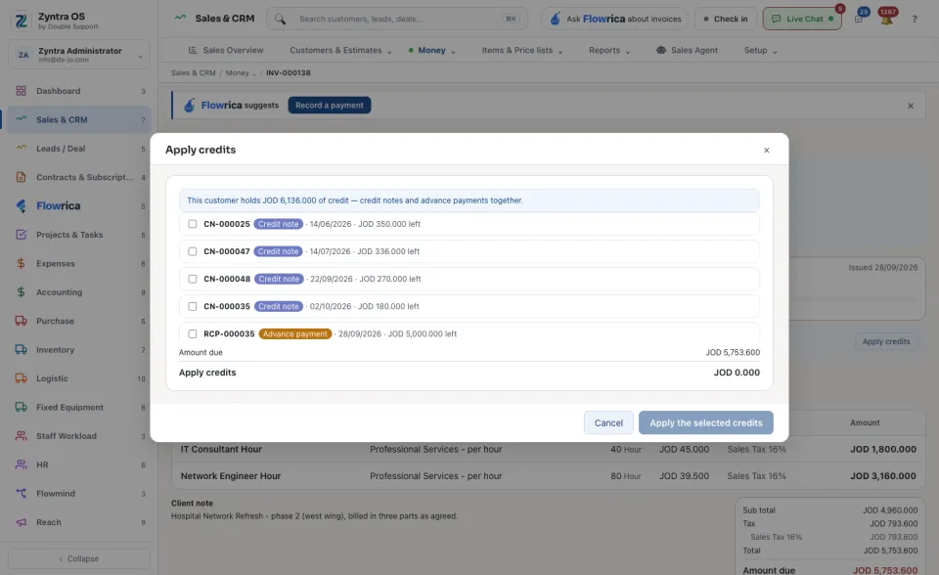This screenshot has width=939, height=575.
Task: Check the CN-000025 credit note checkbox
Action: (193, 224)
